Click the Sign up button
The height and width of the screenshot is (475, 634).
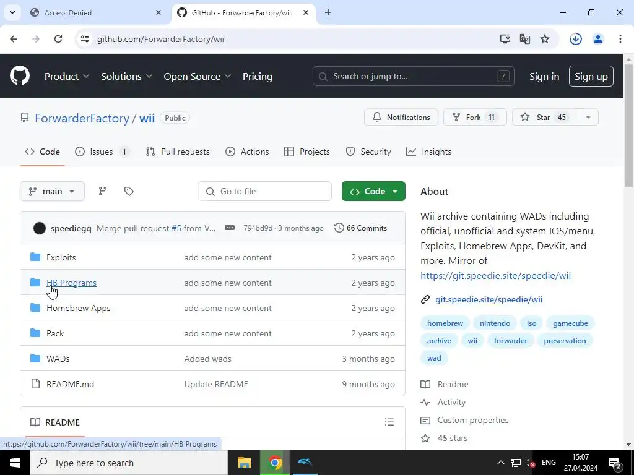(x=591, y=76)
